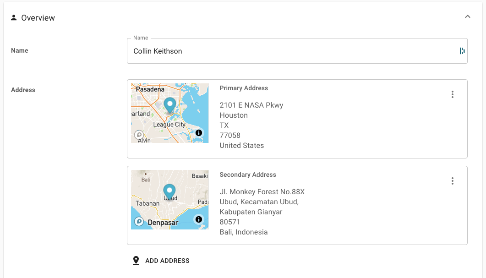The height and width of the screenshot is (278, 486).
Task: Click the "2101 E NASA Pkwy" street line
Action: pyautogui.click(x=251, y=105)
